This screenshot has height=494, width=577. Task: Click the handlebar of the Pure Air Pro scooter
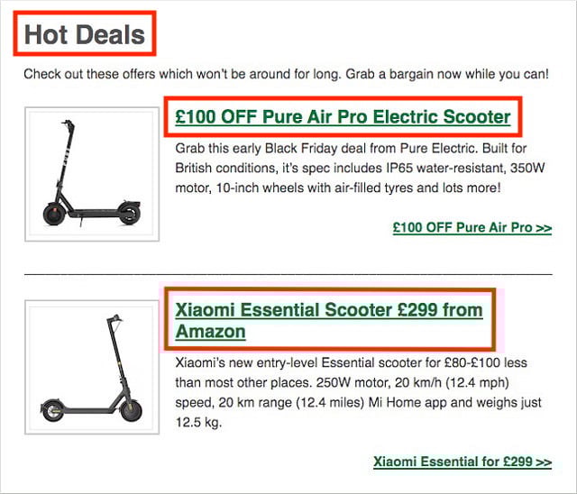pyautogui.click(x=68, y=123)
